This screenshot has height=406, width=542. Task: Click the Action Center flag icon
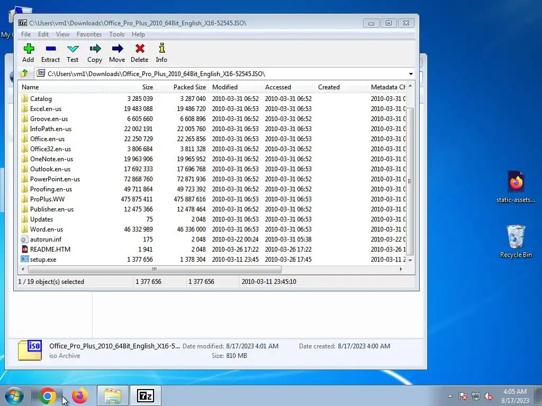[463, 396]
